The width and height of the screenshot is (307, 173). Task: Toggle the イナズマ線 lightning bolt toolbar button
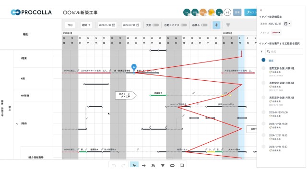coord(216,25)
